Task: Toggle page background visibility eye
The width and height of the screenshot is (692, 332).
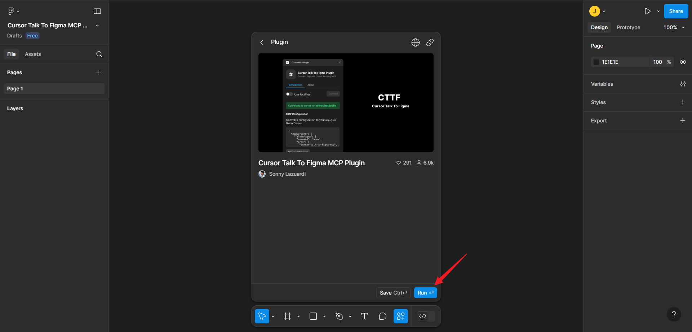Action: tap(683, 62)
